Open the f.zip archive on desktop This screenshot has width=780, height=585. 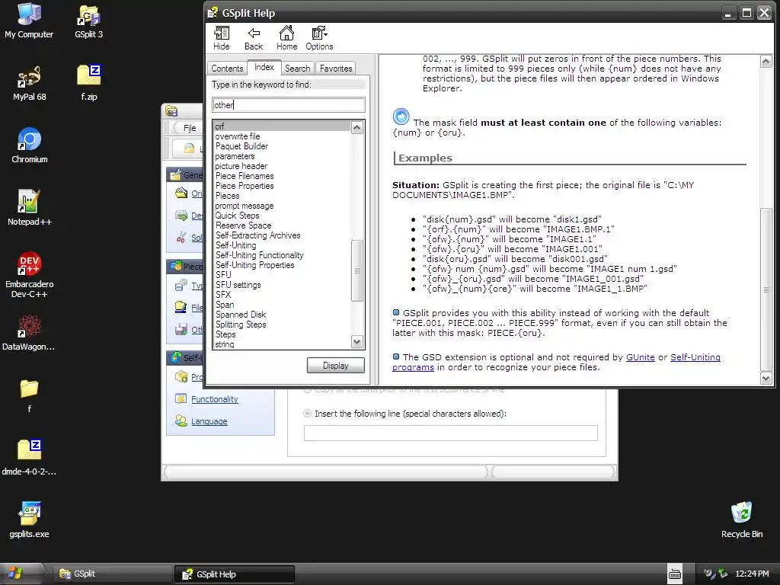pyautogui.click(x=88, y=84)
